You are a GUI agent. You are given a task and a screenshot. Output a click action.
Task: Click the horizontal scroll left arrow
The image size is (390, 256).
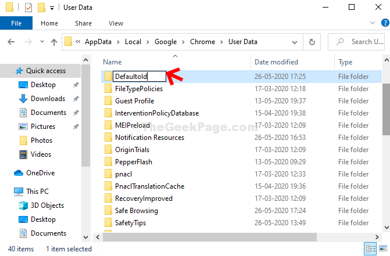point(98,237)
